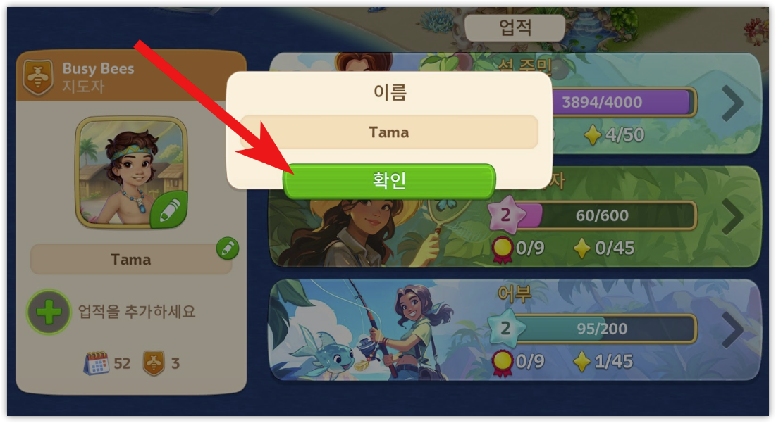Click the calendar icon showing 52

[x=97, y=363]
